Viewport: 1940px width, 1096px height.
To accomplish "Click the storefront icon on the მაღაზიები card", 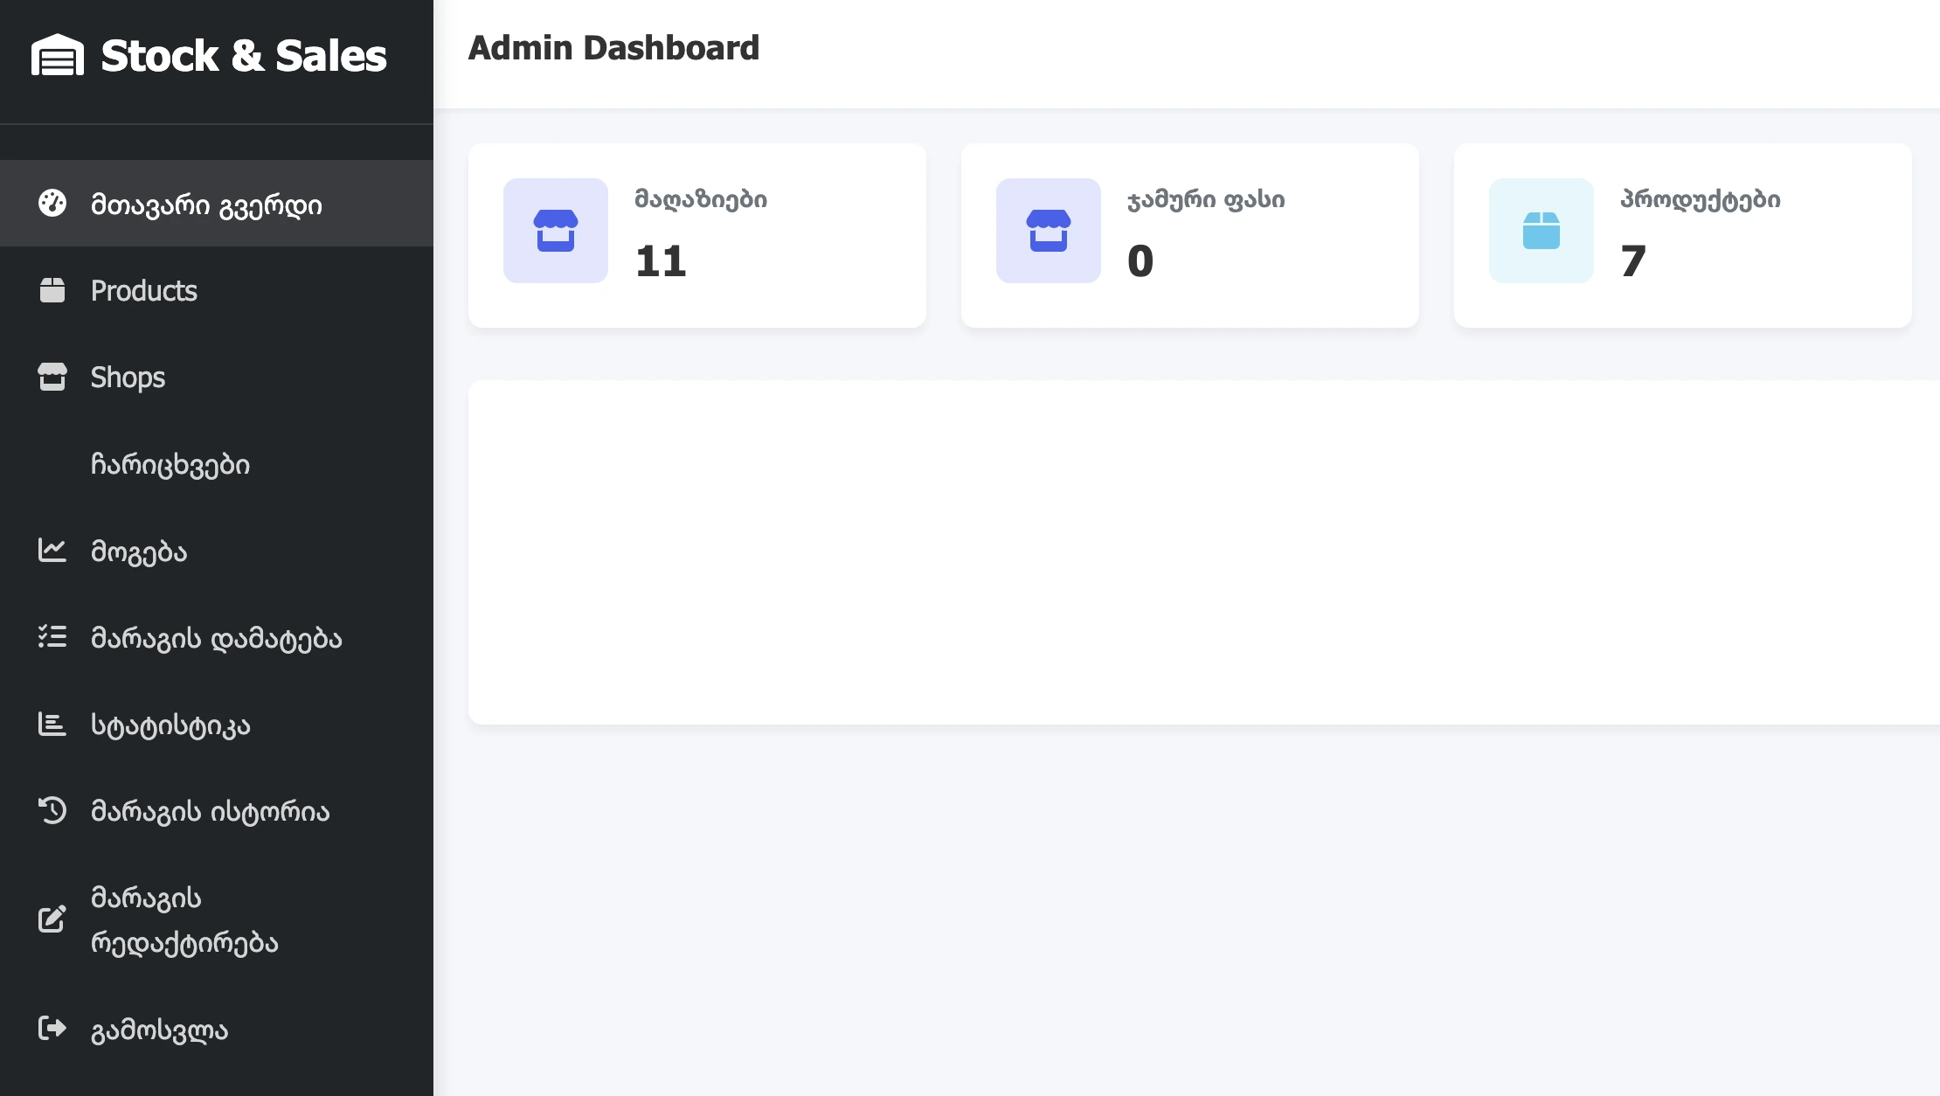I will [555, 230].
